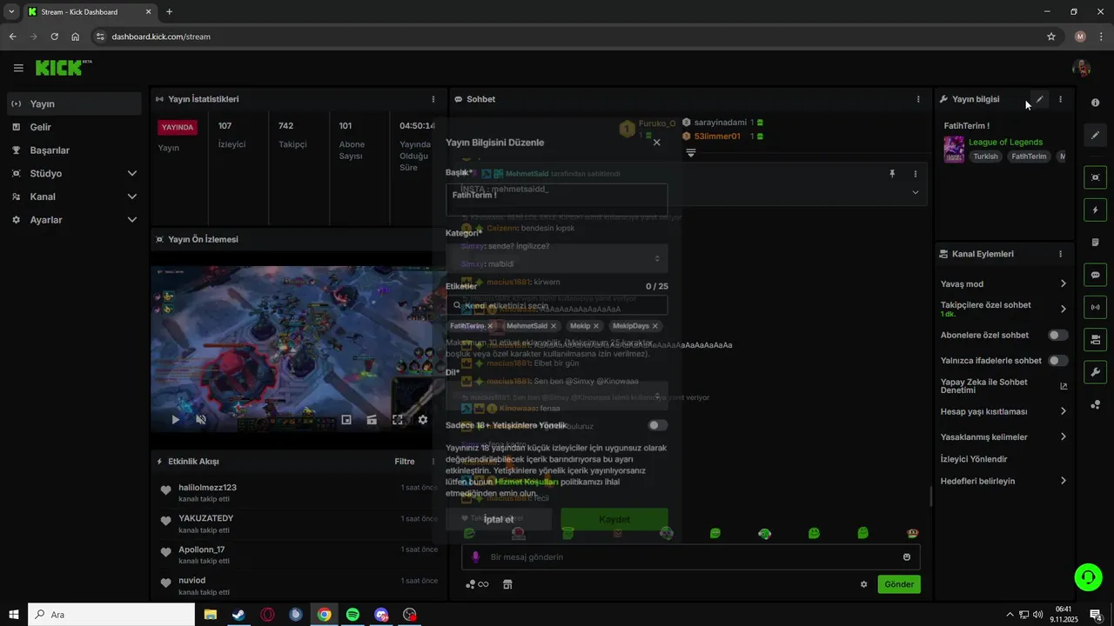Close the Yayın Bilgisini Düzenle dialog

(x=657, y=142)
